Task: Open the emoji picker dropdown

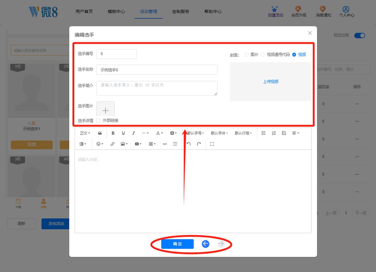Action: pos(100,144)
